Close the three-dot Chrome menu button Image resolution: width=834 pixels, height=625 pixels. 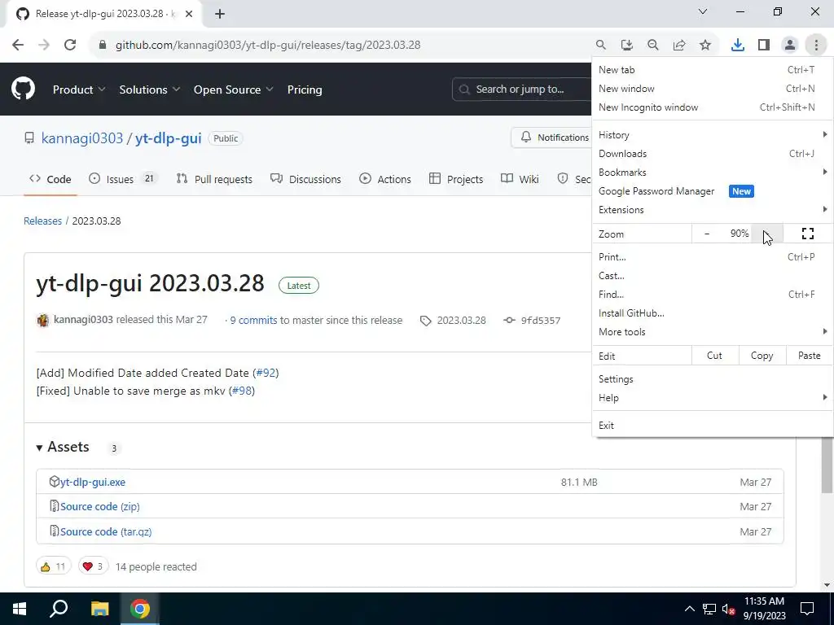click(x=816, y=45)
